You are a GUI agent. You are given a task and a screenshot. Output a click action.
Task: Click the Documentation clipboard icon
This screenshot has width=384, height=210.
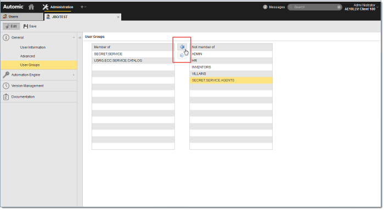tap(6, 97)
